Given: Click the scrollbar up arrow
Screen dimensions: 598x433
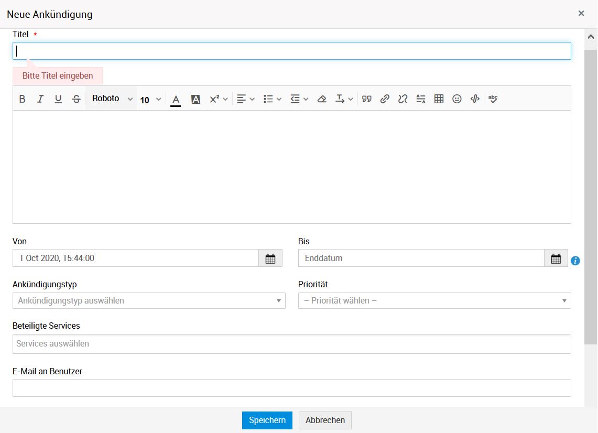Looking at the screenshot, I should click(x=591, y=37).
